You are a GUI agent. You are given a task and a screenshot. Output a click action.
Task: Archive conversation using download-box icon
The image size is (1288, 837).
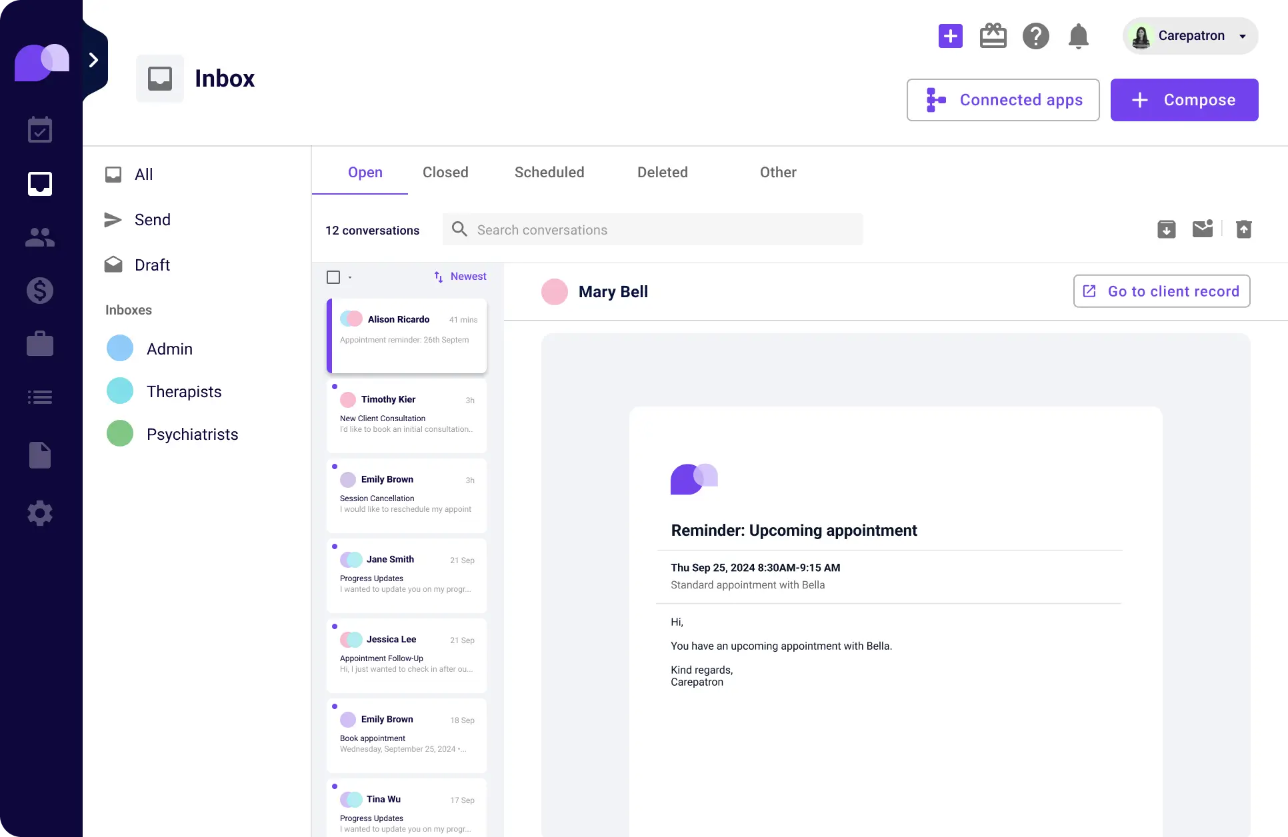pos(1166,229)
